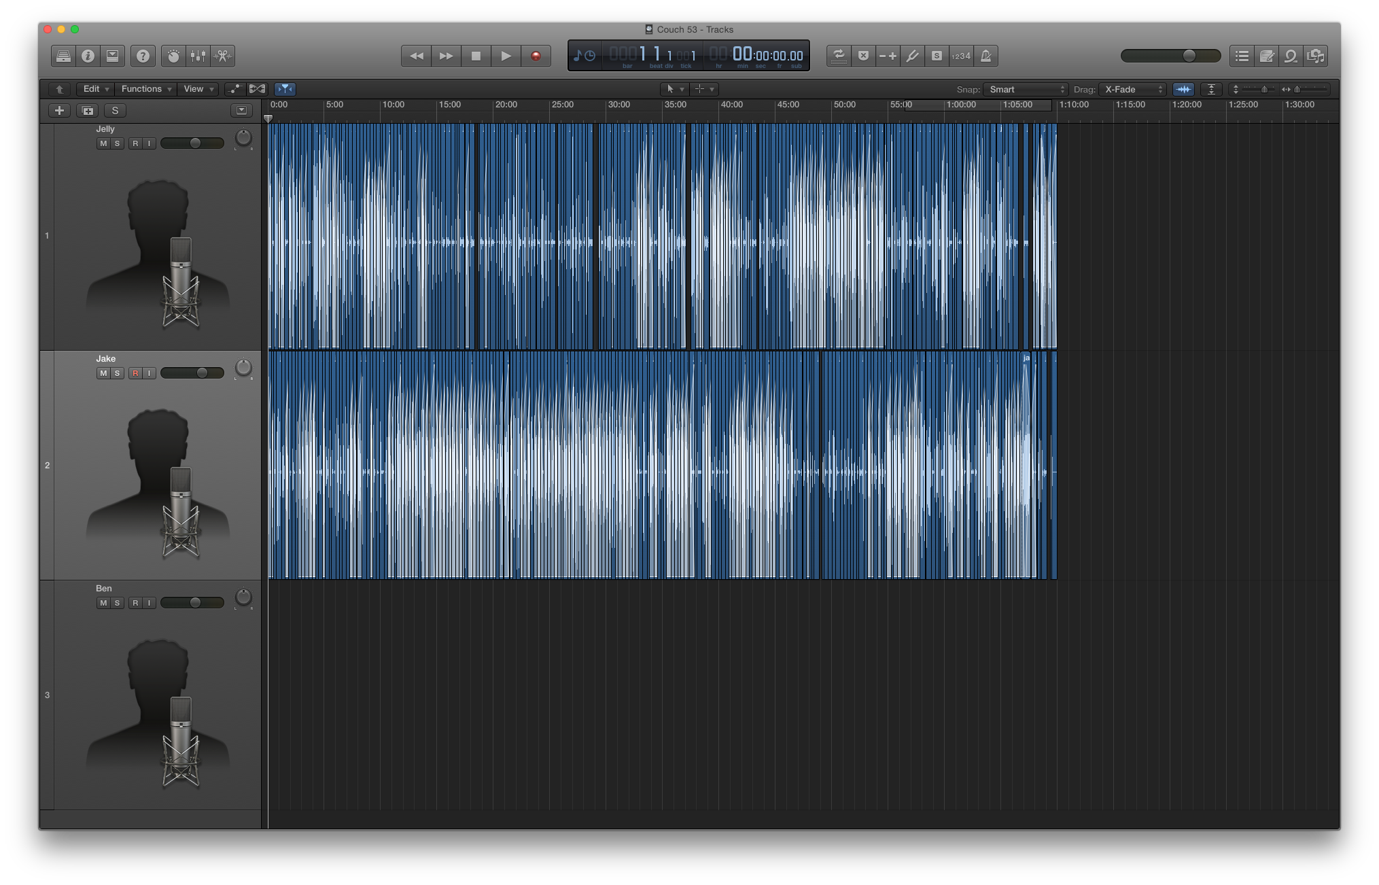This screenshot has width=1379, height=885.
Task: Open the Drag X-Fade dropdown
Action: (x=1133, y=89)
